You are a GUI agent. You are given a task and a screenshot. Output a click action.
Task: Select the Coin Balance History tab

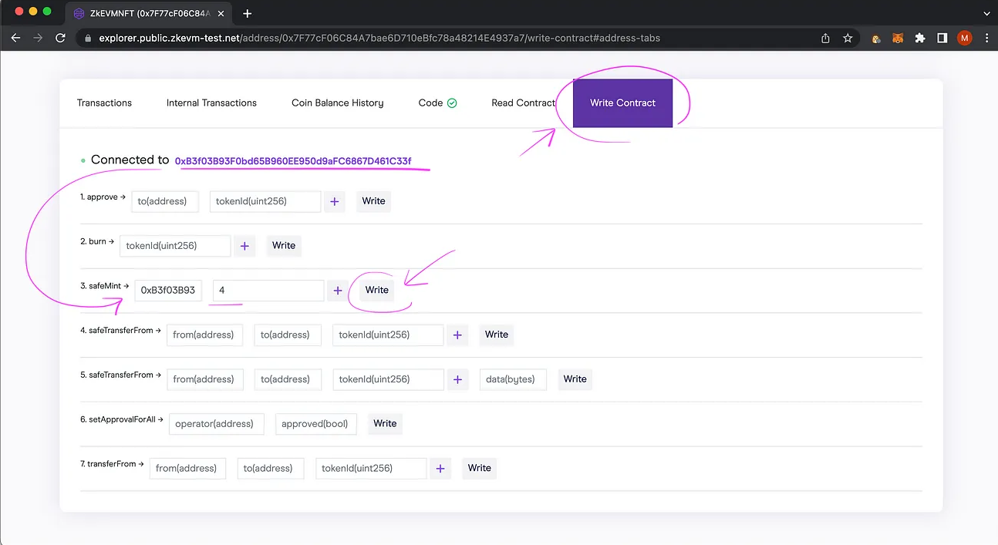coord(337,103)
